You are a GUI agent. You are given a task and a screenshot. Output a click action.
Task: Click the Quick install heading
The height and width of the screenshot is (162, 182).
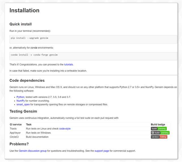[x=20, y=24]
